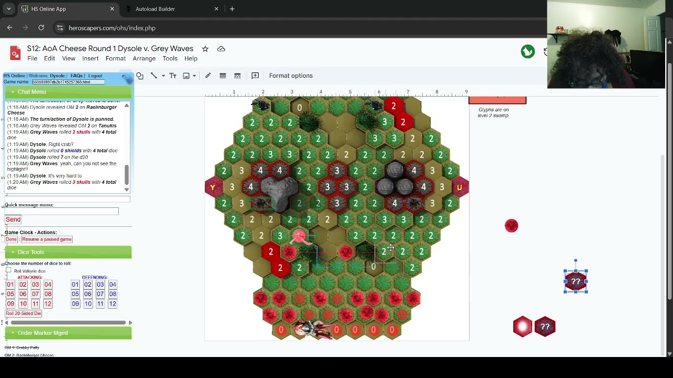
Task: Star the S12 AoA Cheese document
Action: pos(205,49)
